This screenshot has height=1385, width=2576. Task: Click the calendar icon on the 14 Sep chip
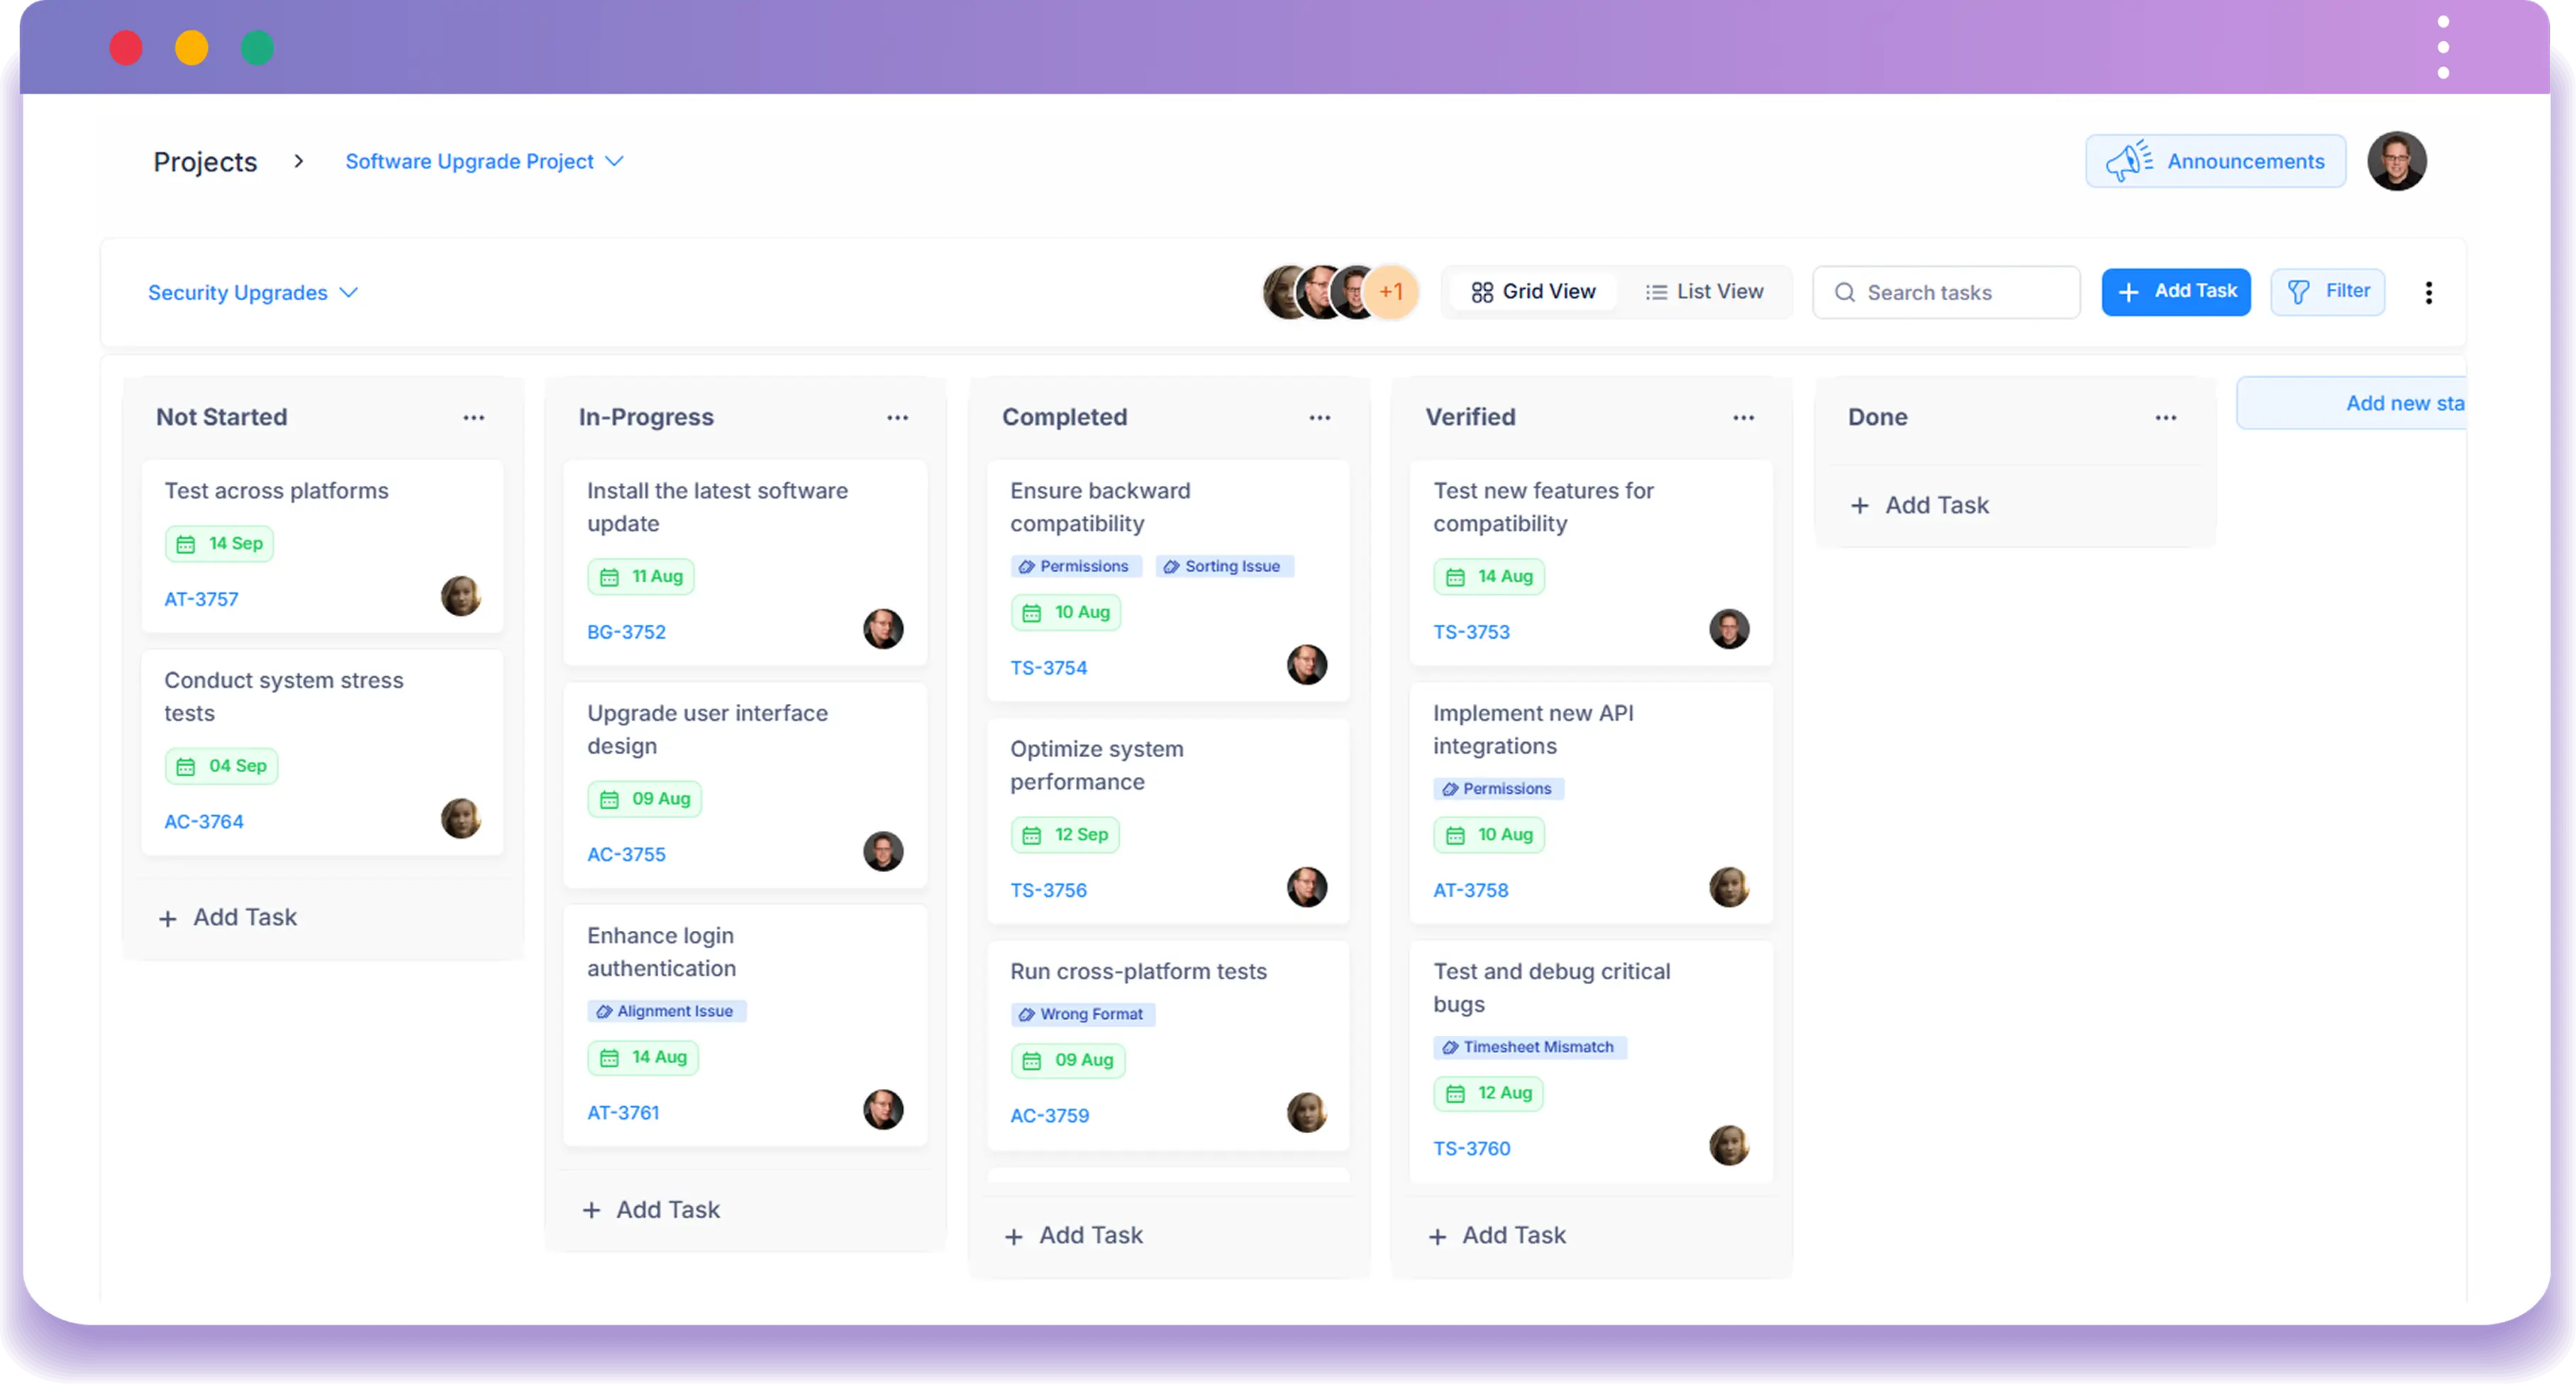pyautogui.click(x=186, y=543)
